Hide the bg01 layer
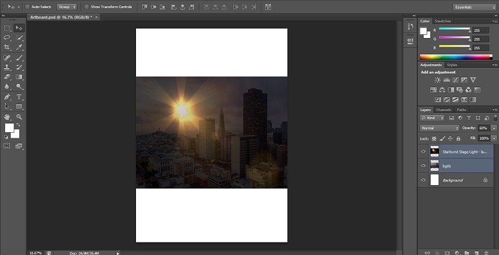499x255 pixels. coord(424,166)
